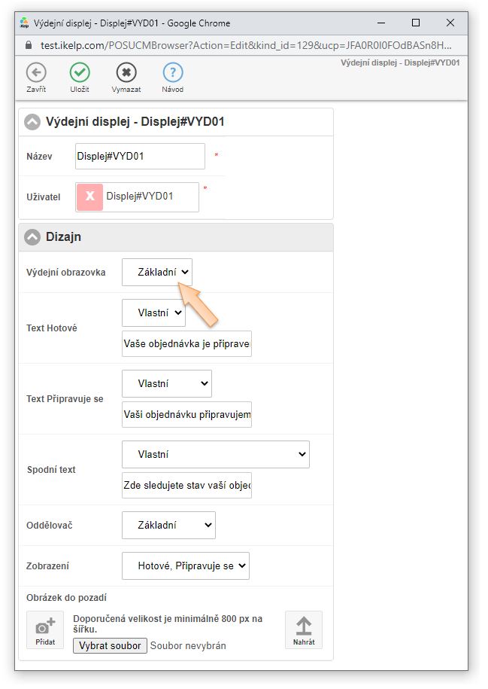The width and height of the screenshot is (488, 689).
Task: Click the Zde sledujete stav text field
Action: pyautogui.click(x=186, y=486)
